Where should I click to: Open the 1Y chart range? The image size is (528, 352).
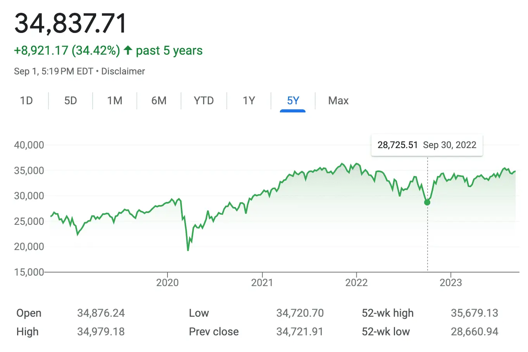(x=249, y=101)
